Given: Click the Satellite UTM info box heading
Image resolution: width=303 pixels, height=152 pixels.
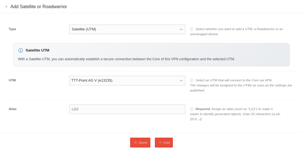Looking at the screenshot, I should (x=37, y=50).
